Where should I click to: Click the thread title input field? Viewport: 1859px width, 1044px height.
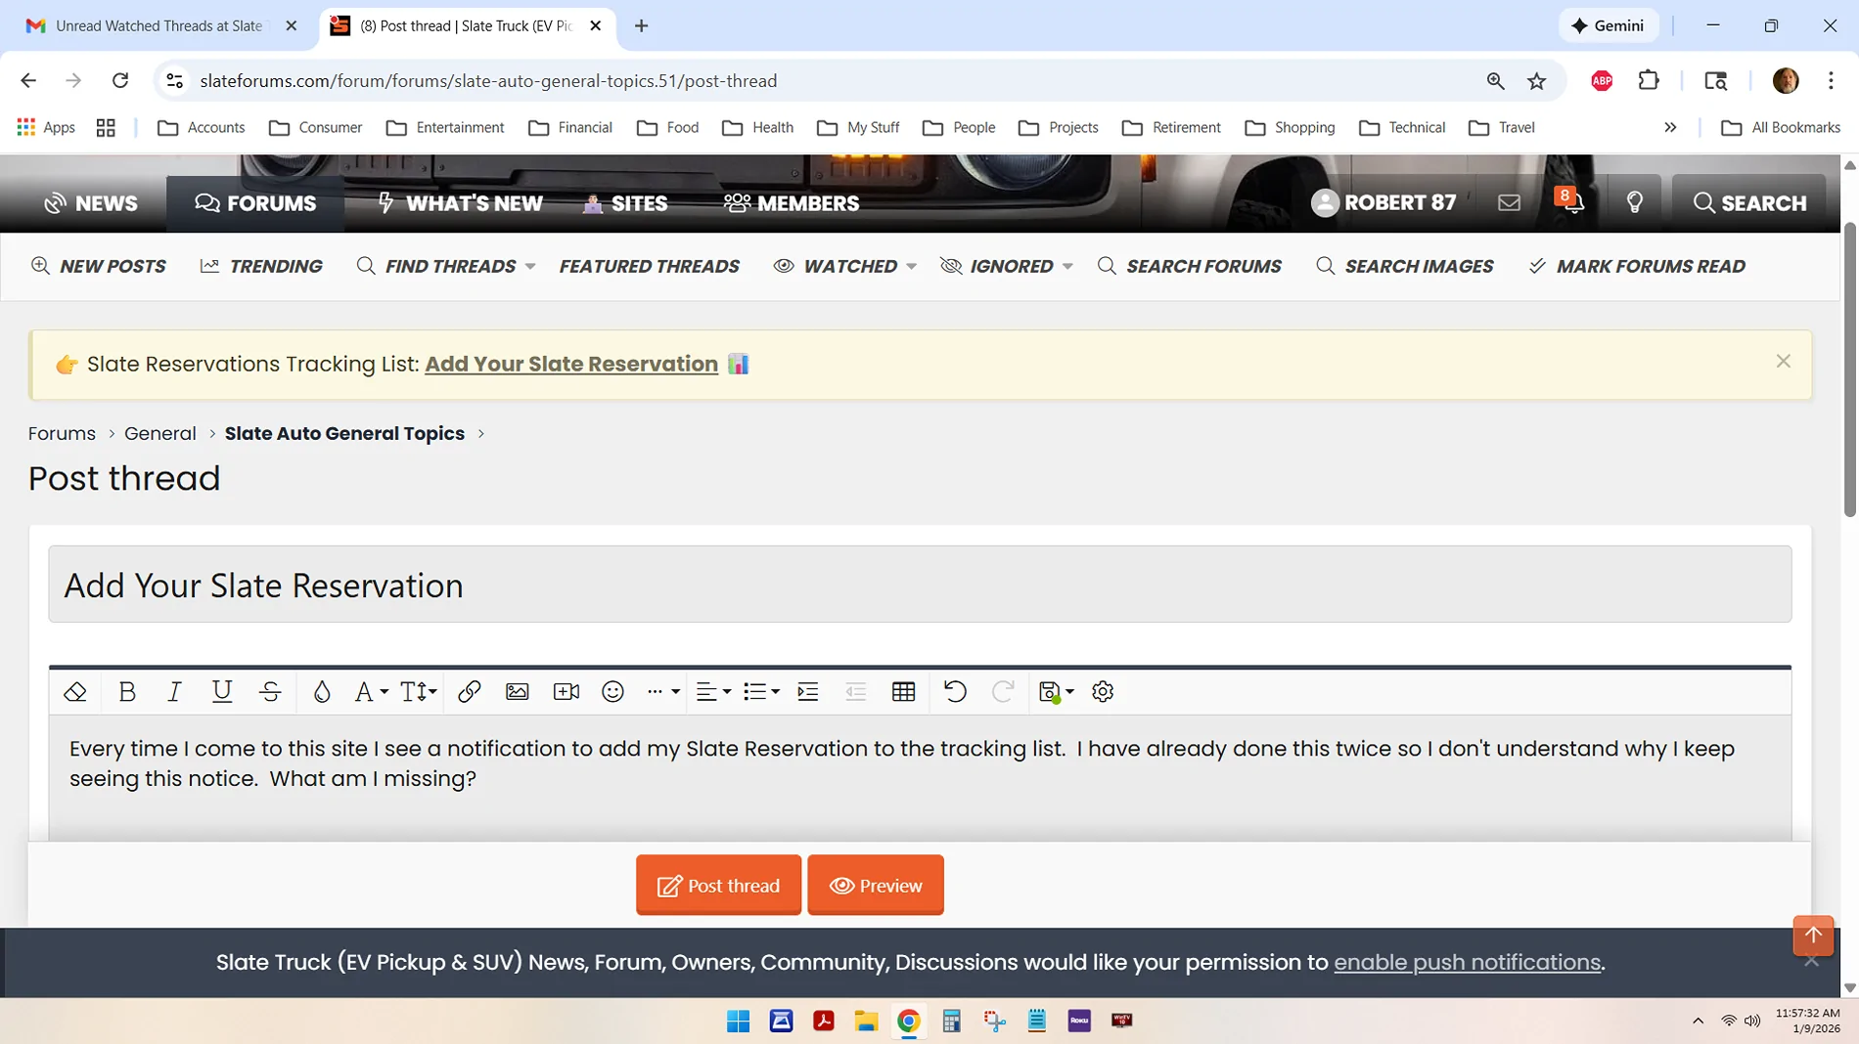click(x=919, y=585)
